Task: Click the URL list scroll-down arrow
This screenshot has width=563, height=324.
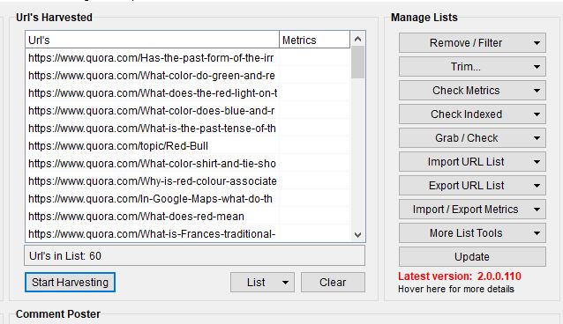Action: (357, 235)
